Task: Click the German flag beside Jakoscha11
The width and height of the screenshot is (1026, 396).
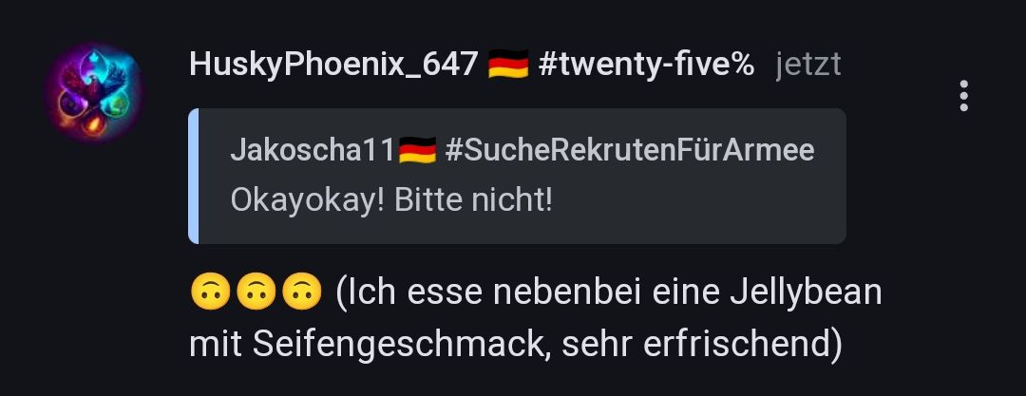Action: [x=417, y=151]
